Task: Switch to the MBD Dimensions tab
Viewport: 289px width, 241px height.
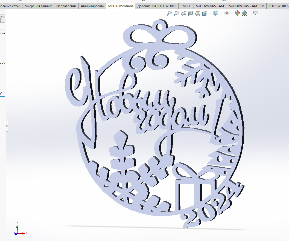Action: pos(121,6)
